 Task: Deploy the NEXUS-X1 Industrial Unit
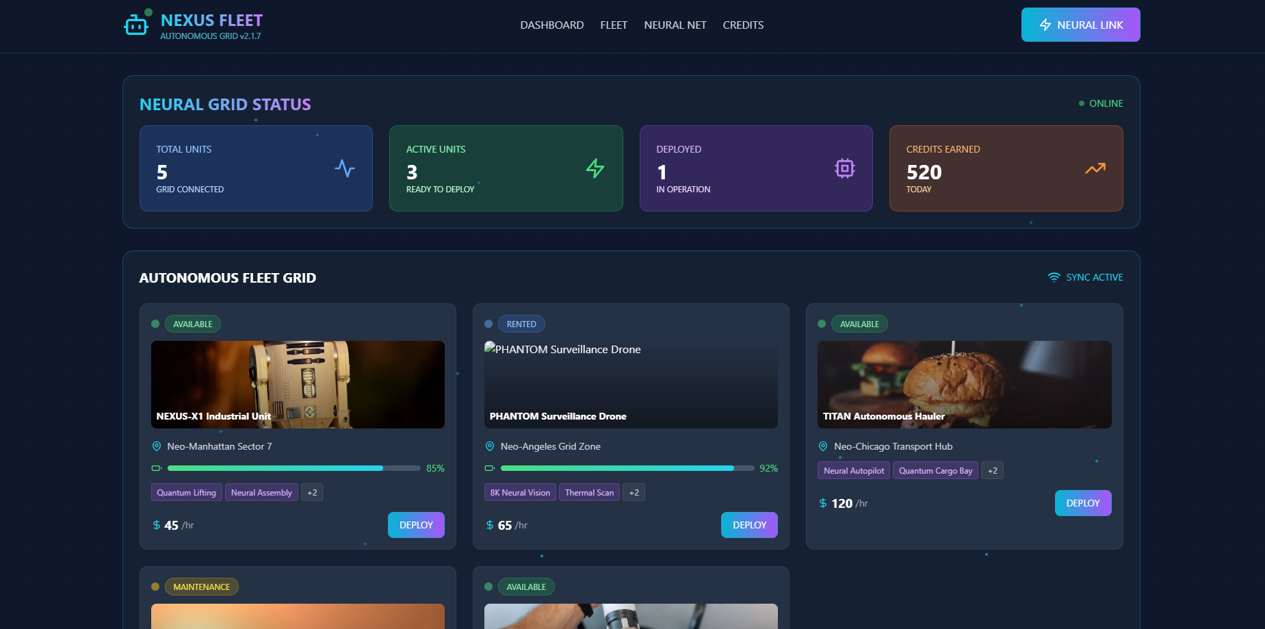[416, 525]
